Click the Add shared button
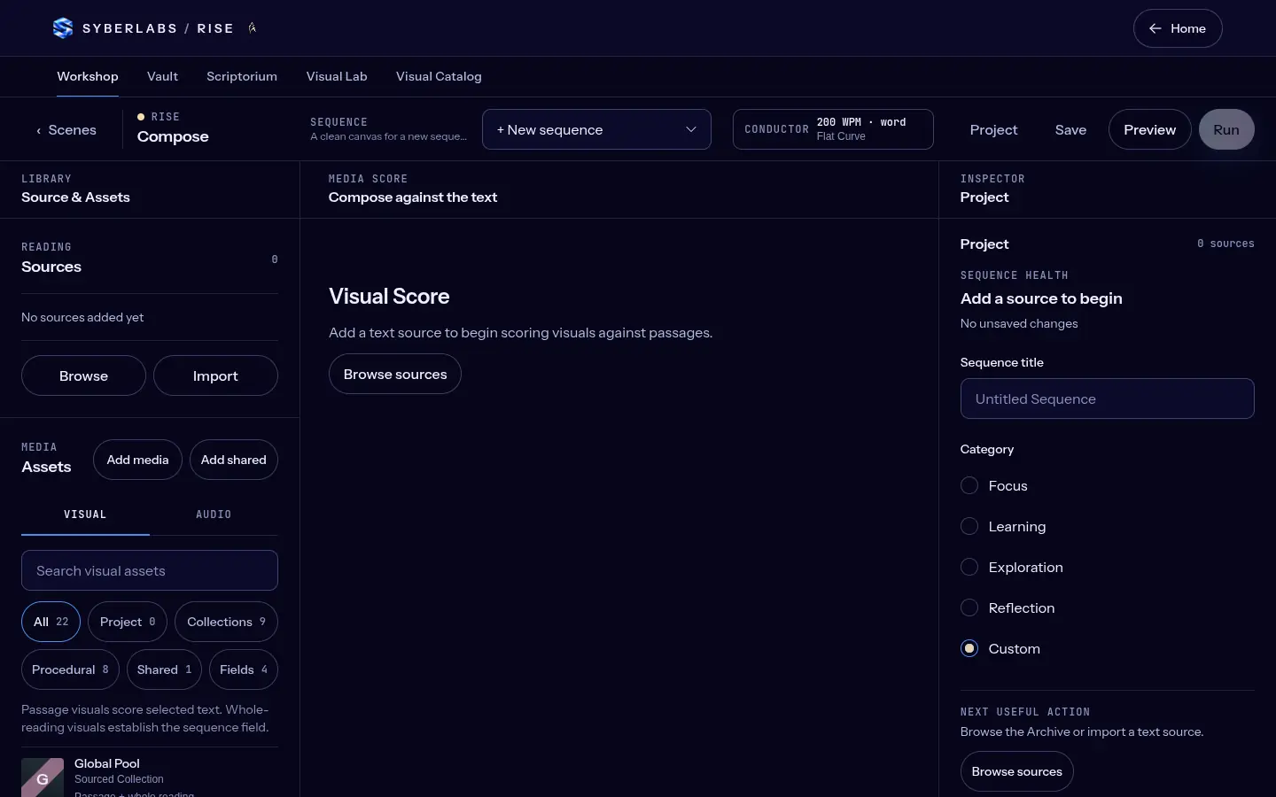Screen dimensions: 1276x797 click(234, 460)
